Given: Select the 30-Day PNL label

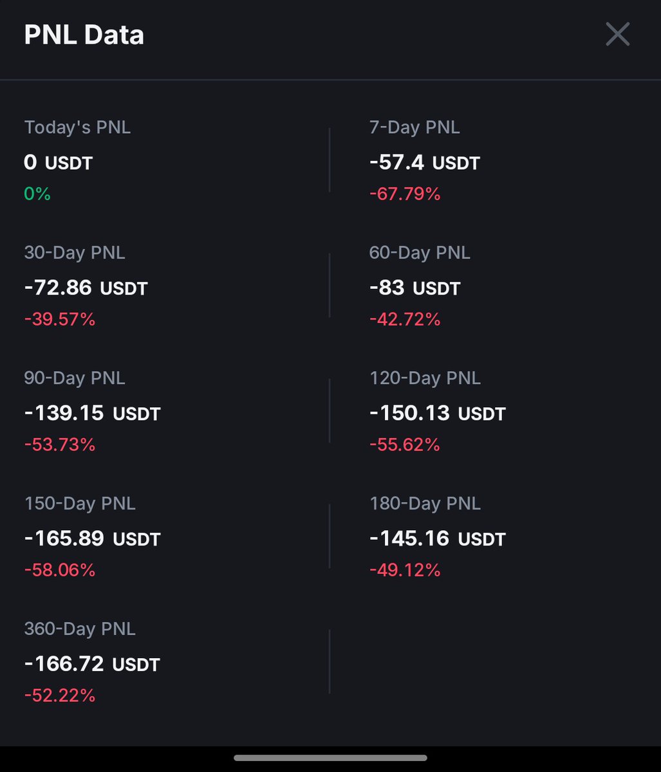Looking at the screenshot, I should tap(75, 253).
